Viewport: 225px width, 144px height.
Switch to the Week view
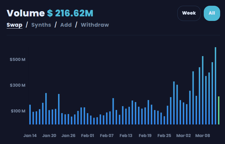click(x=189, y=13)
